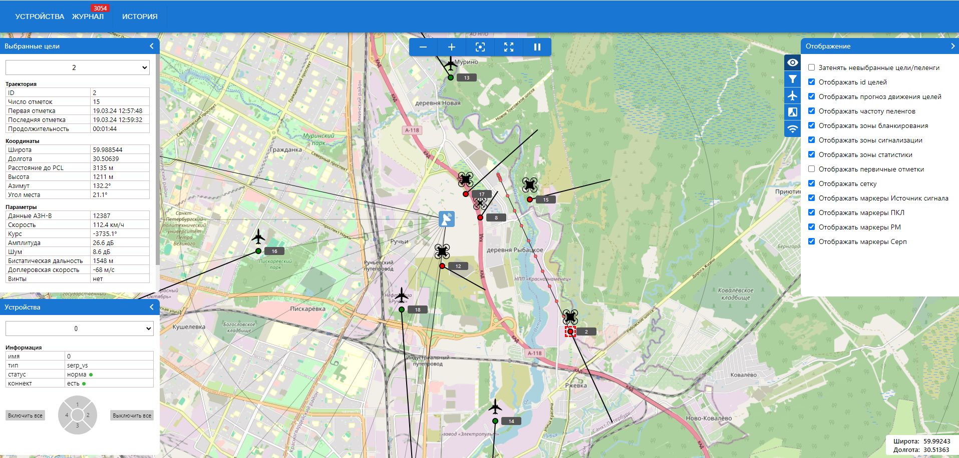Open devices dropdown showing 0
This screenshot has height=458, width=959.
coord(79,328)
